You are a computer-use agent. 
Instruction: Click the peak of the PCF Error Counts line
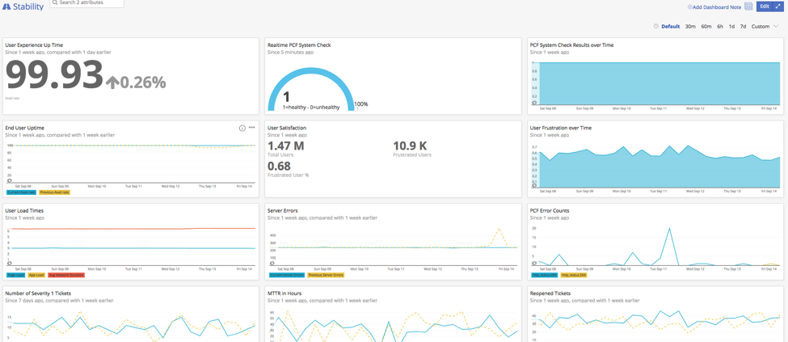669,228
